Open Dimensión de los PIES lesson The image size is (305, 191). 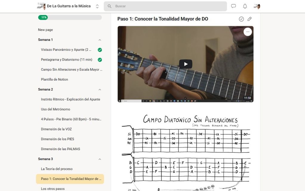[57, 139]
